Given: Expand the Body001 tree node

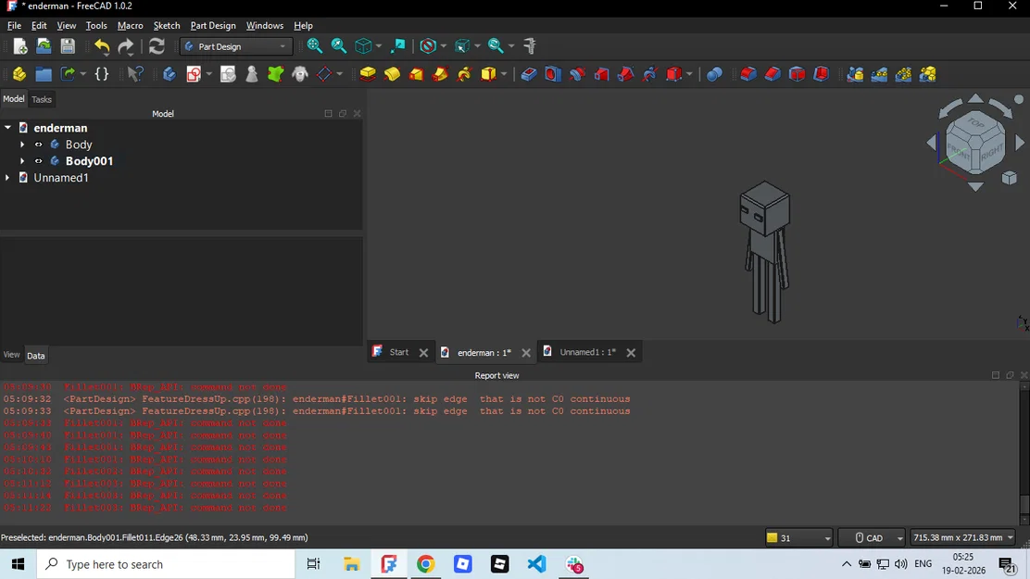Looking at the screenshot, I should pos(22,161).
